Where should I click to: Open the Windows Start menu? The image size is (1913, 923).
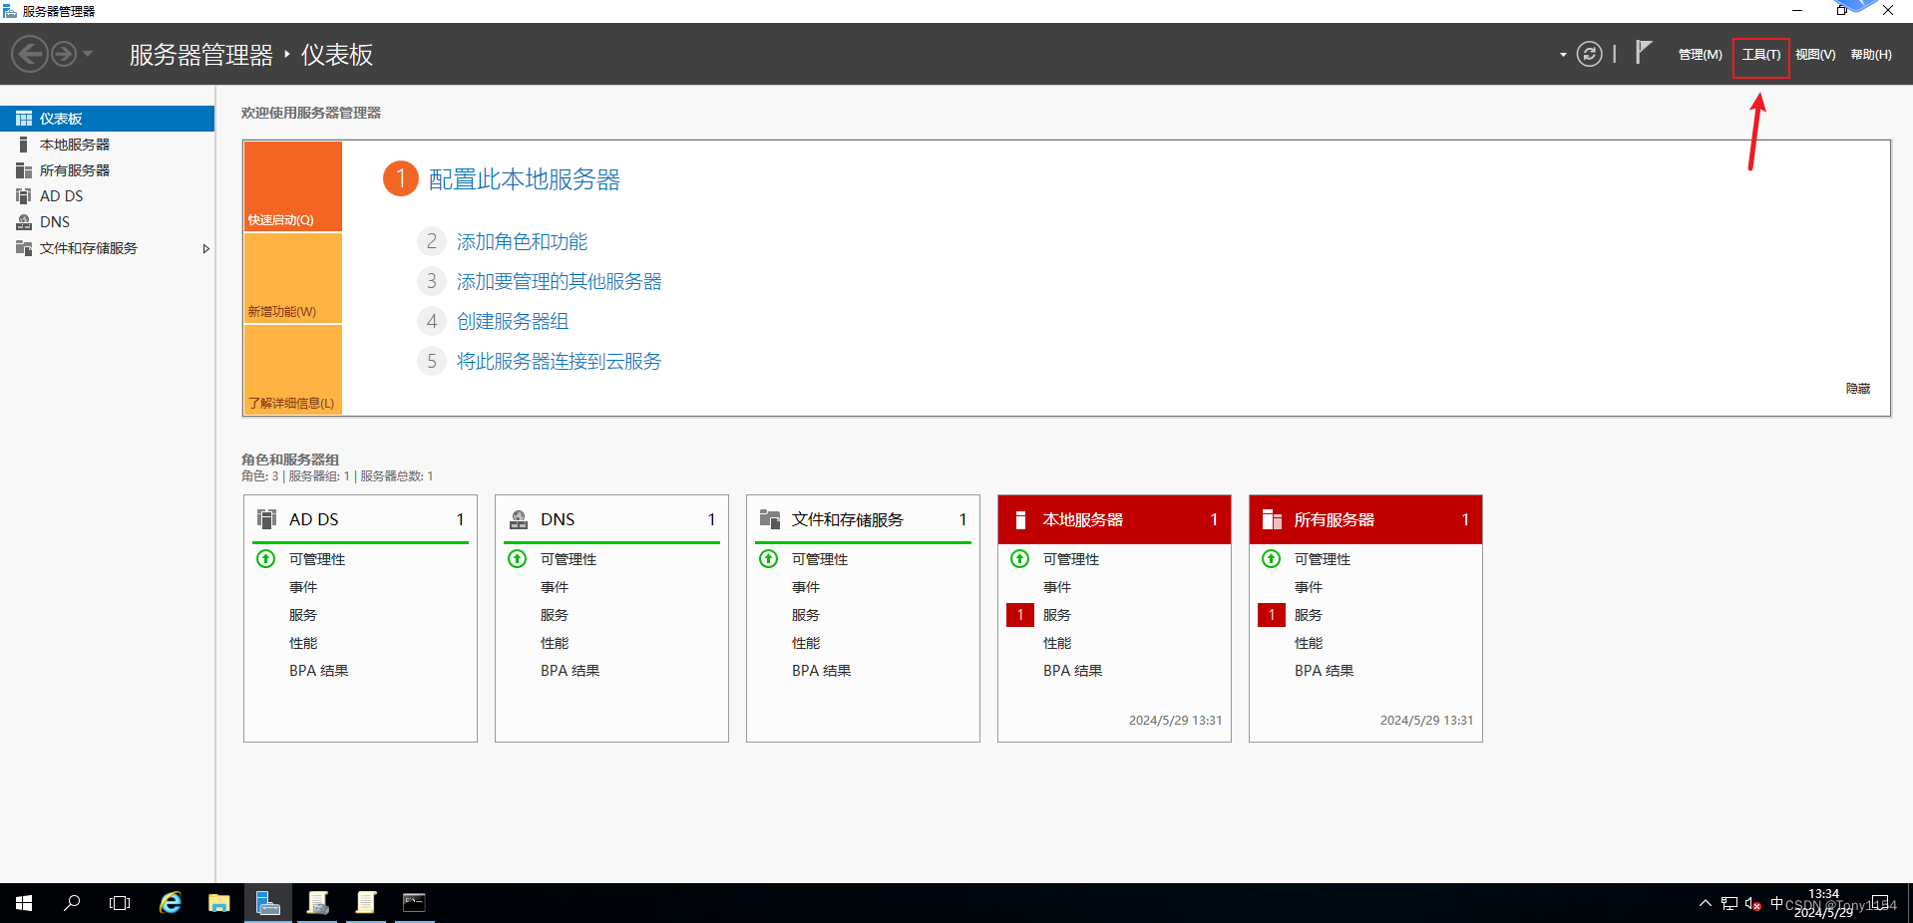click(24, 903)
